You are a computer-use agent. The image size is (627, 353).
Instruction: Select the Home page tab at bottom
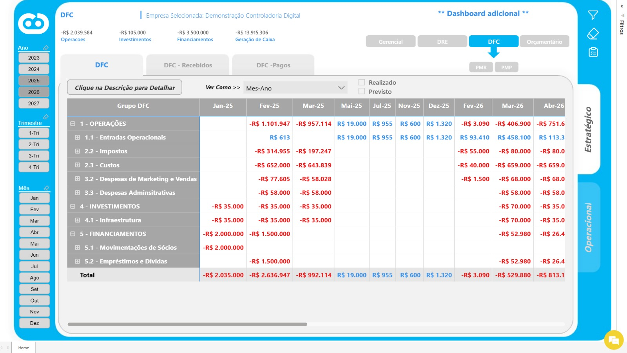click(x=24, y=348)
